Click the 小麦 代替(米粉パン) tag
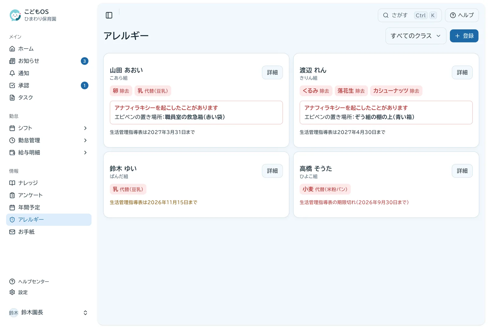Screen dimensions: 488x328 pos(325,189)
